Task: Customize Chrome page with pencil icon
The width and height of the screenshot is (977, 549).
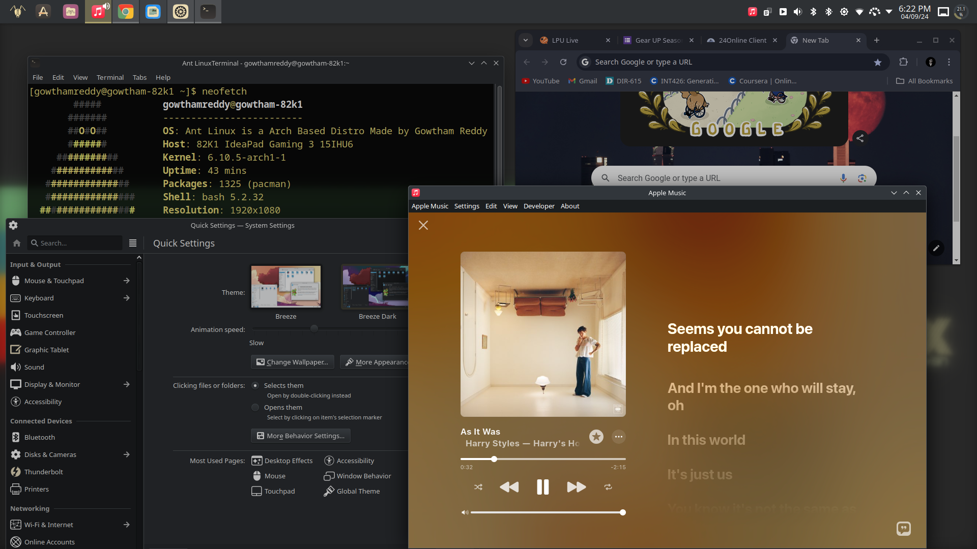Action: (936, 248)
